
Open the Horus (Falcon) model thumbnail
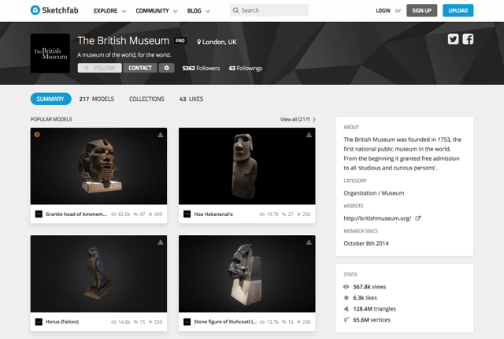click(x=98, y=274)
